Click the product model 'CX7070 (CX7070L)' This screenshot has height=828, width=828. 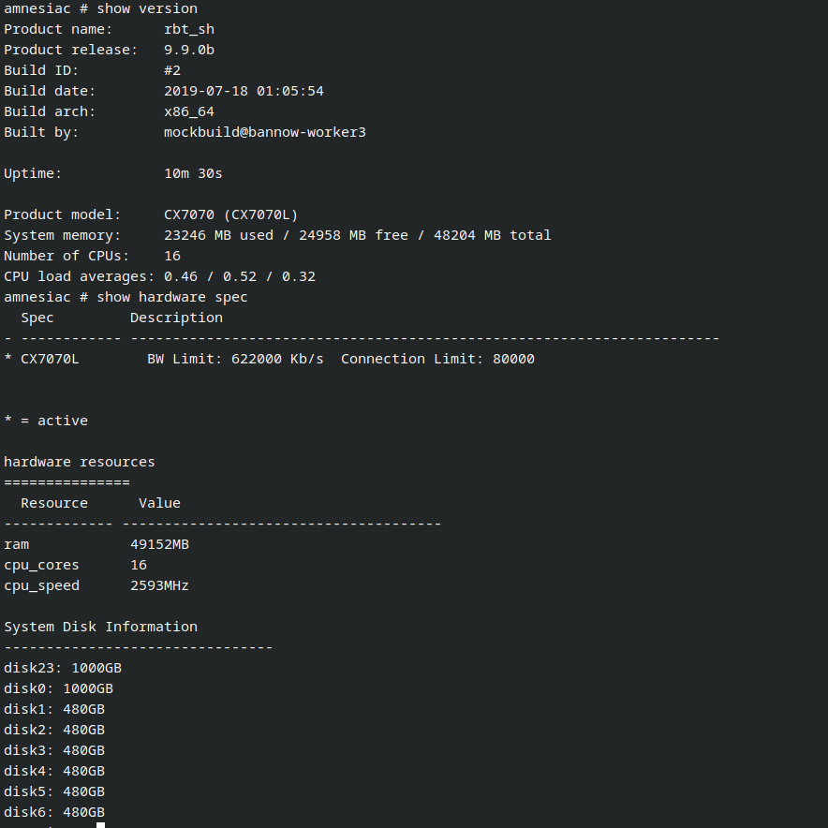(230, 214)
